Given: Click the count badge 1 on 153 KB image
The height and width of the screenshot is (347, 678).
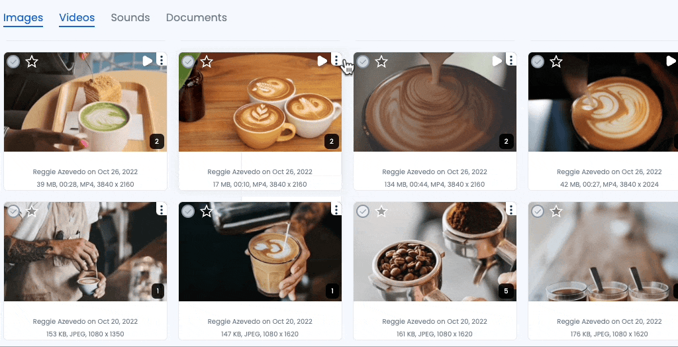Looking at the screenshot, I should click(158, 291).
